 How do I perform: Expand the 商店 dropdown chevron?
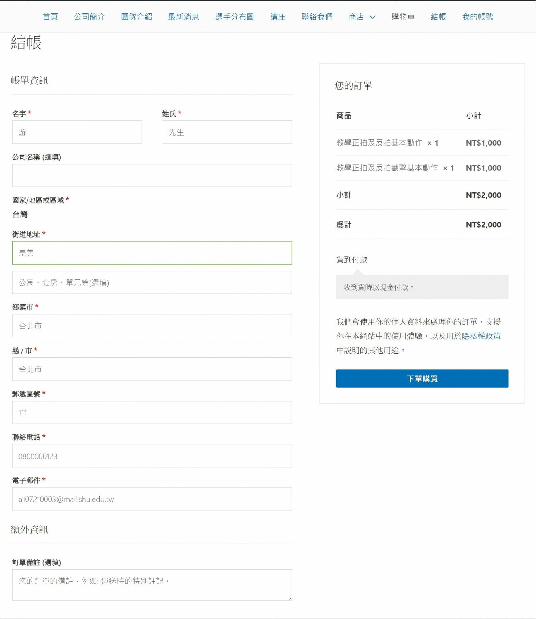[x=372, y=17]
